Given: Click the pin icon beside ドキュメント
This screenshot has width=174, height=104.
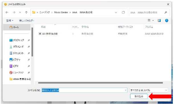Looking at the screenshot, I should pos(29,53).
